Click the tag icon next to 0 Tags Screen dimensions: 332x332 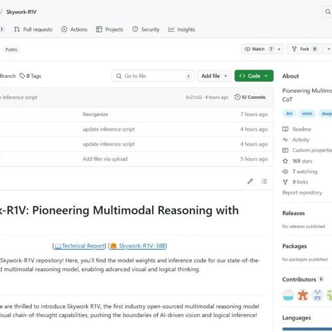(22, 76)
